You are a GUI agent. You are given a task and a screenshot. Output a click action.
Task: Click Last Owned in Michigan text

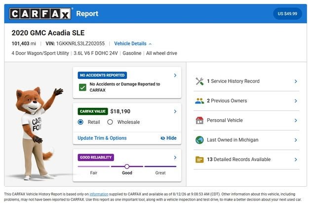(233, 140)
